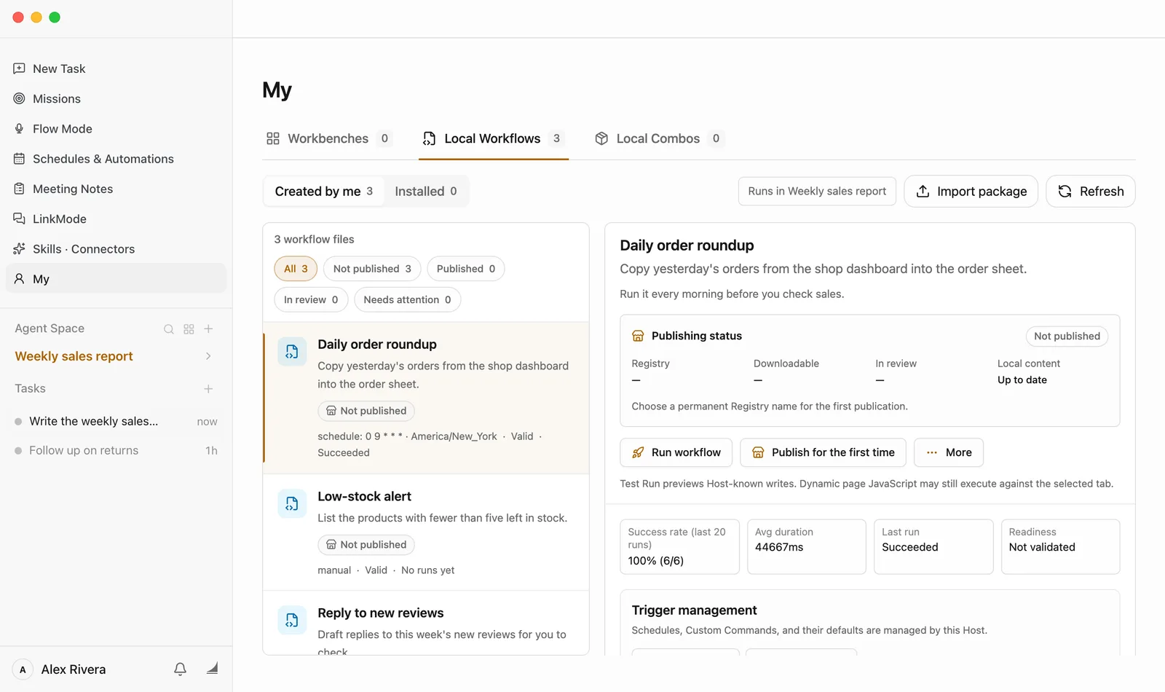Click Runs in Weekly sales report
1165x692 pixels.
pyautogui.click(x=817, y=191)
